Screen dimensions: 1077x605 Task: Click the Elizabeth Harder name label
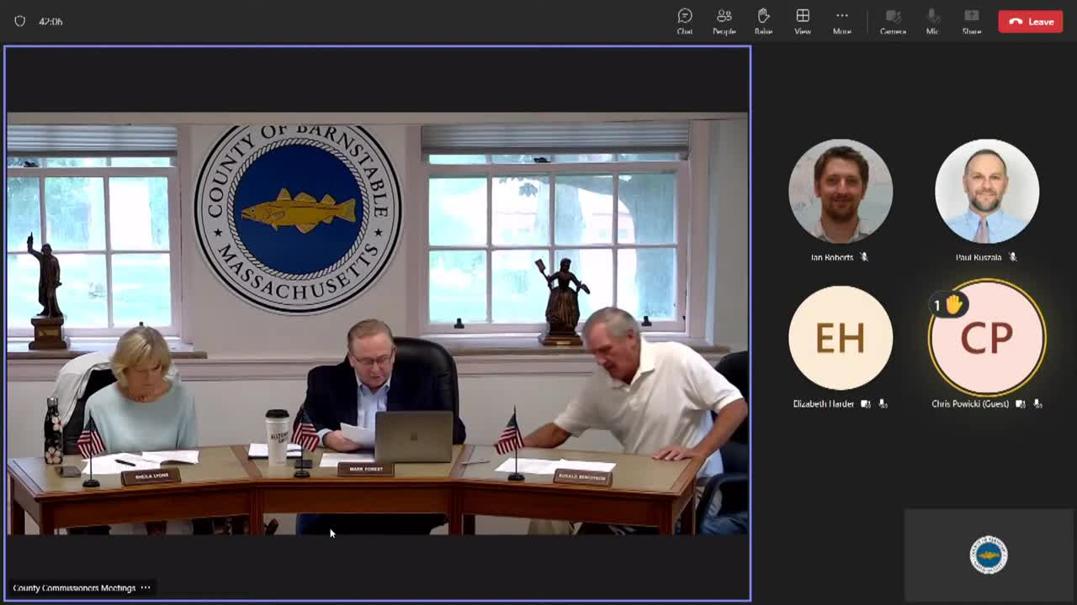point(824,404)
